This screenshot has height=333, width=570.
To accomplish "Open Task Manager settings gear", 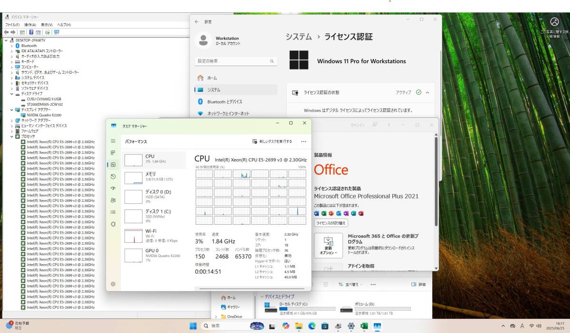I will (113, 284).
